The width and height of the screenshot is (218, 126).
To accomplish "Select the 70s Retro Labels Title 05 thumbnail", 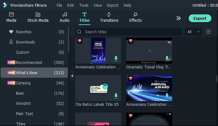I will [x=98, y=88].
